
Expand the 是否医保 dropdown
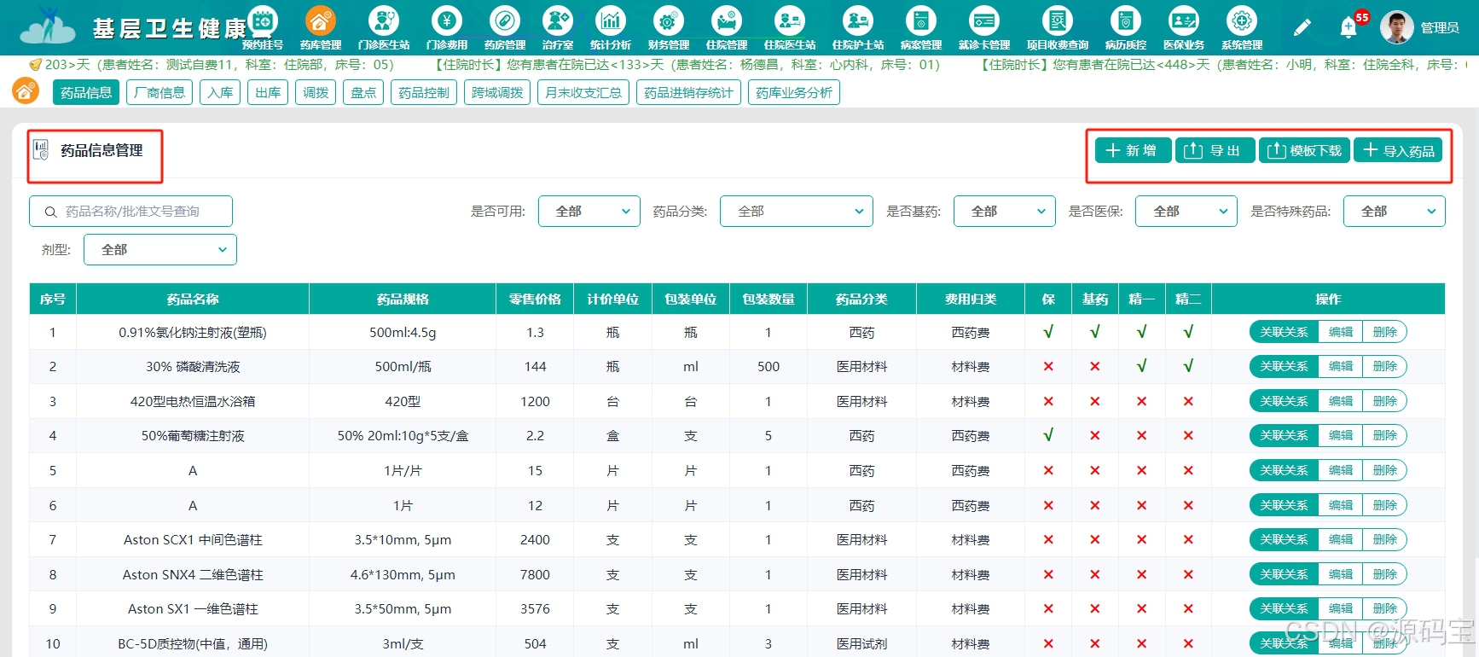pos(1186,212)
